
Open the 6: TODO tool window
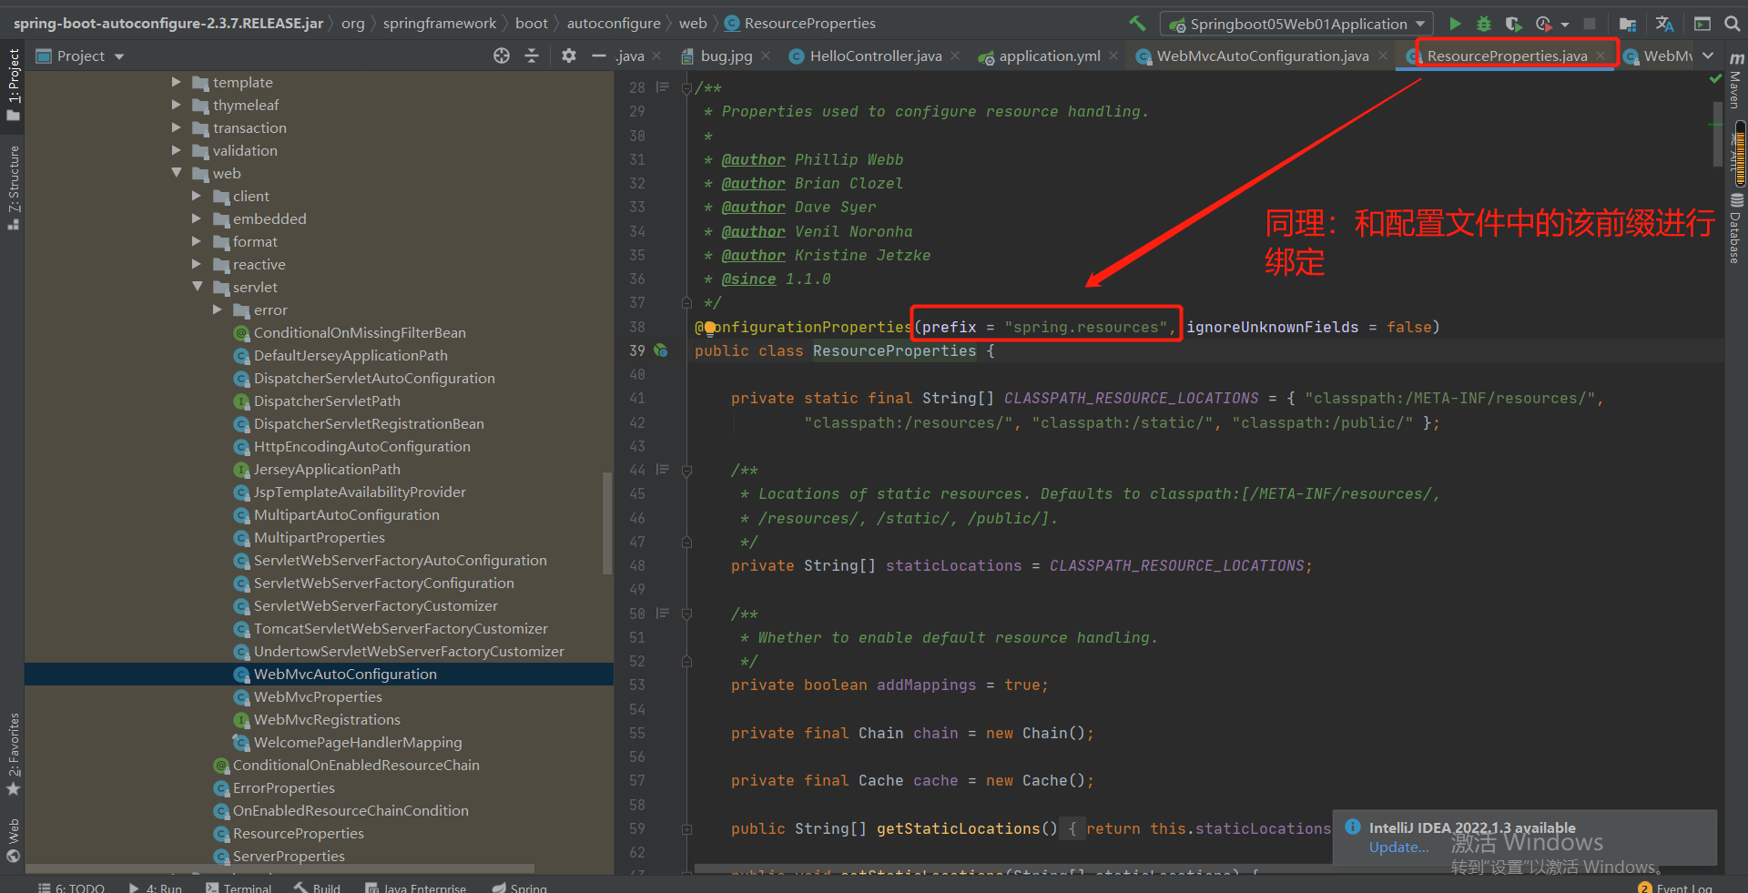pos(72,887)
